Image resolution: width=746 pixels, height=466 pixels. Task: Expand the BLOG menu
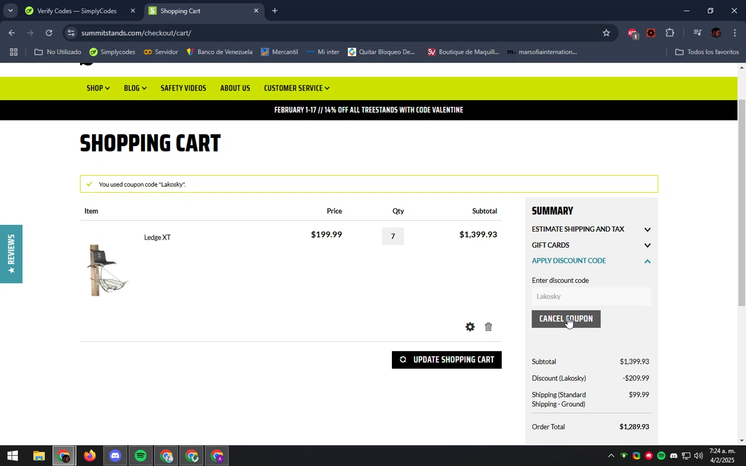click(135, 88)
